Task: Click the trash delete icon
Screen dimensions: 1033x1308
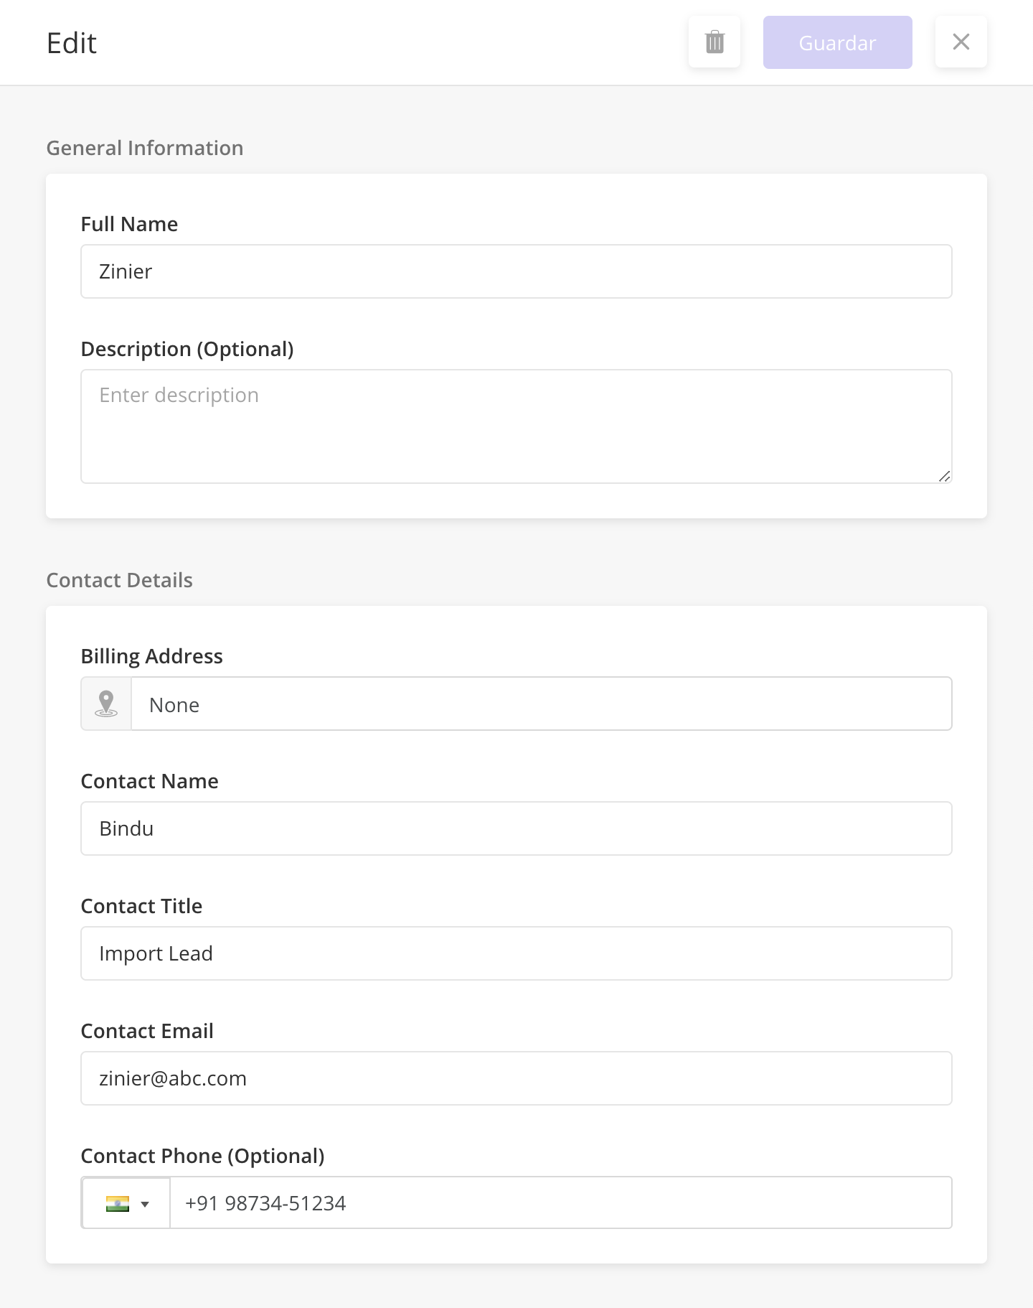Action: (714, 42)
